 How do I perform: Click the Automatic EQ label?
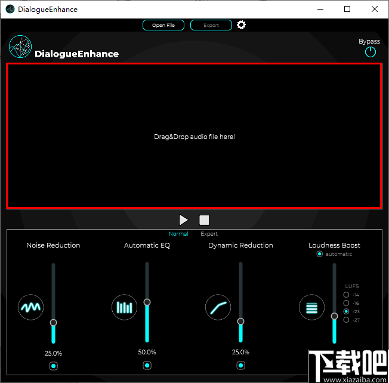coord(147,245)
